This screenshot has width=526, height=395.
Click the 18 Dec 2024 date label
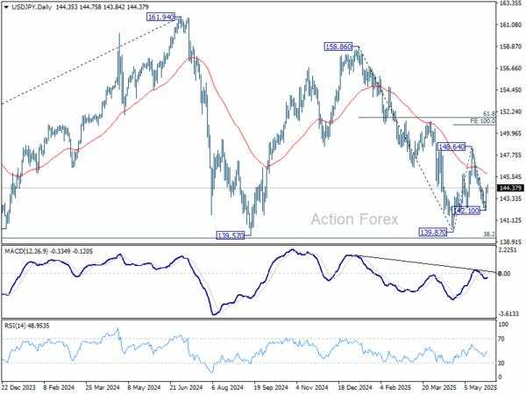click(x=355, y=387)
